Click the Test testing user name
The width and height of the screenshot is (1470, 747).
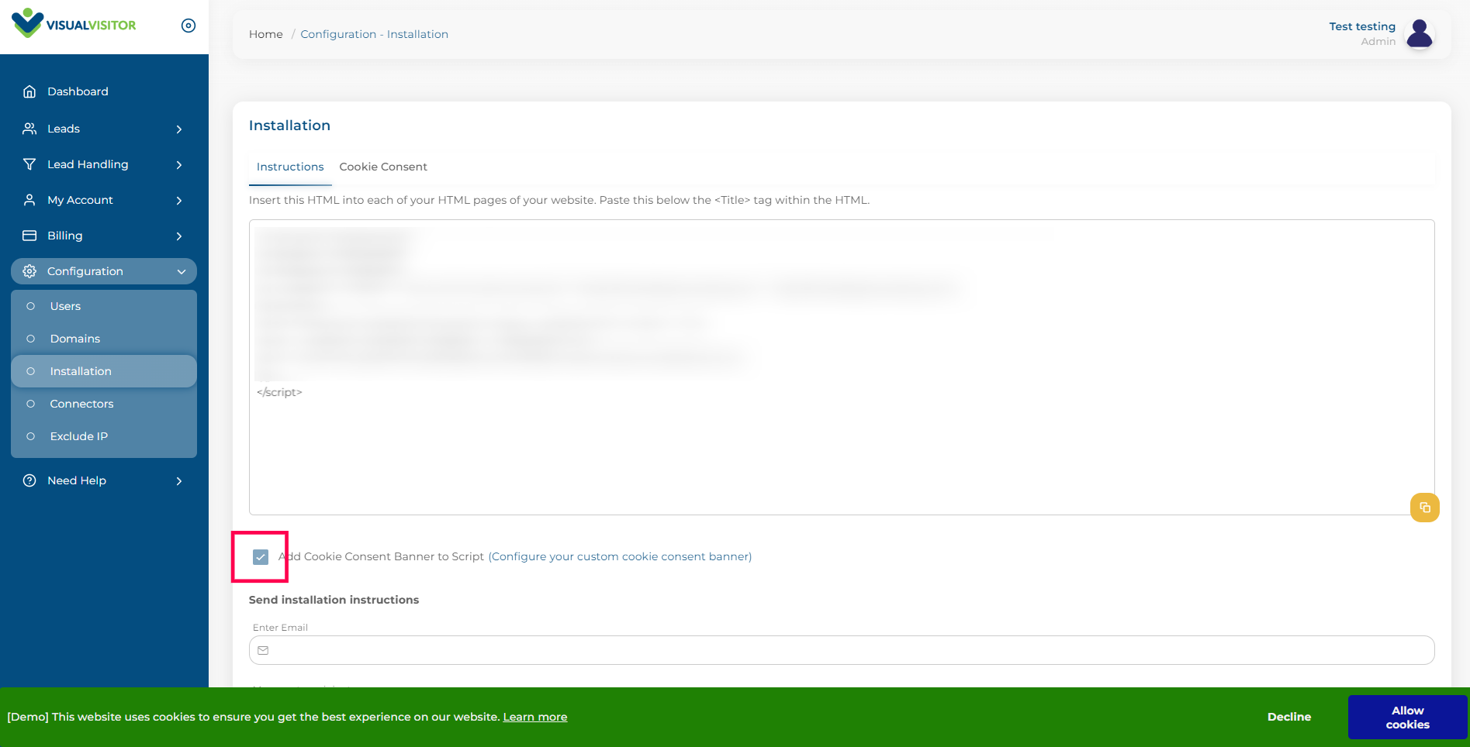pyautogui.click(x=1362, y=26)
